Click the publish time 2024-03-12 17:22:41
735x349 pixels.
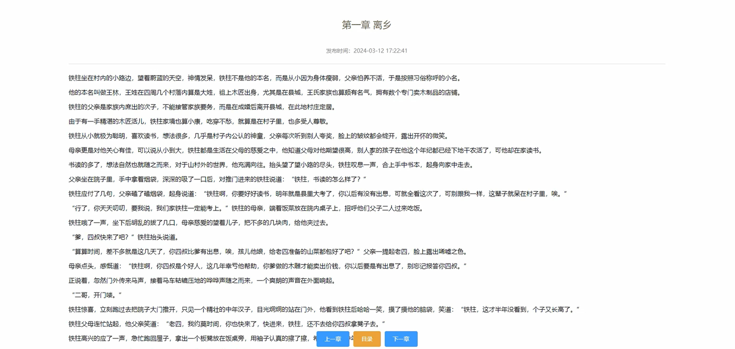(380, 51)
